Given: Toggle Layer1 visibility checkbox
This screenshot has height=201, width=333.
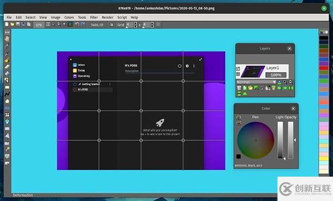Looking at the screenshot, I should click(x=238, y=69).
